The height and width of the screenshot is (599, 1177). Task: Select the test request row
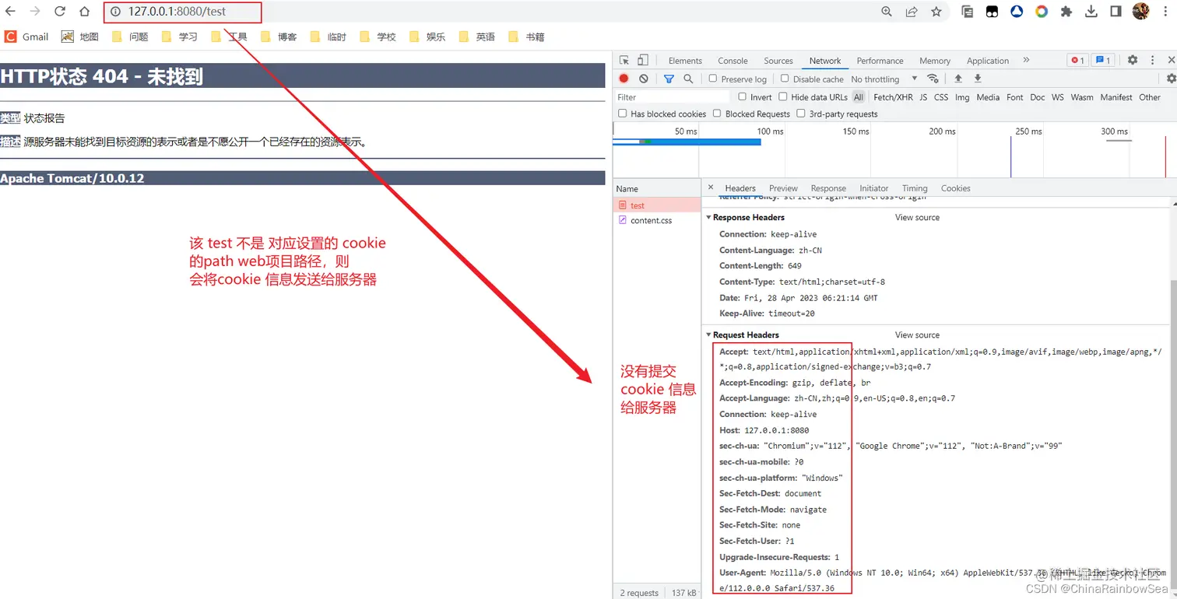pyautogui.click(x=657, y=205)
